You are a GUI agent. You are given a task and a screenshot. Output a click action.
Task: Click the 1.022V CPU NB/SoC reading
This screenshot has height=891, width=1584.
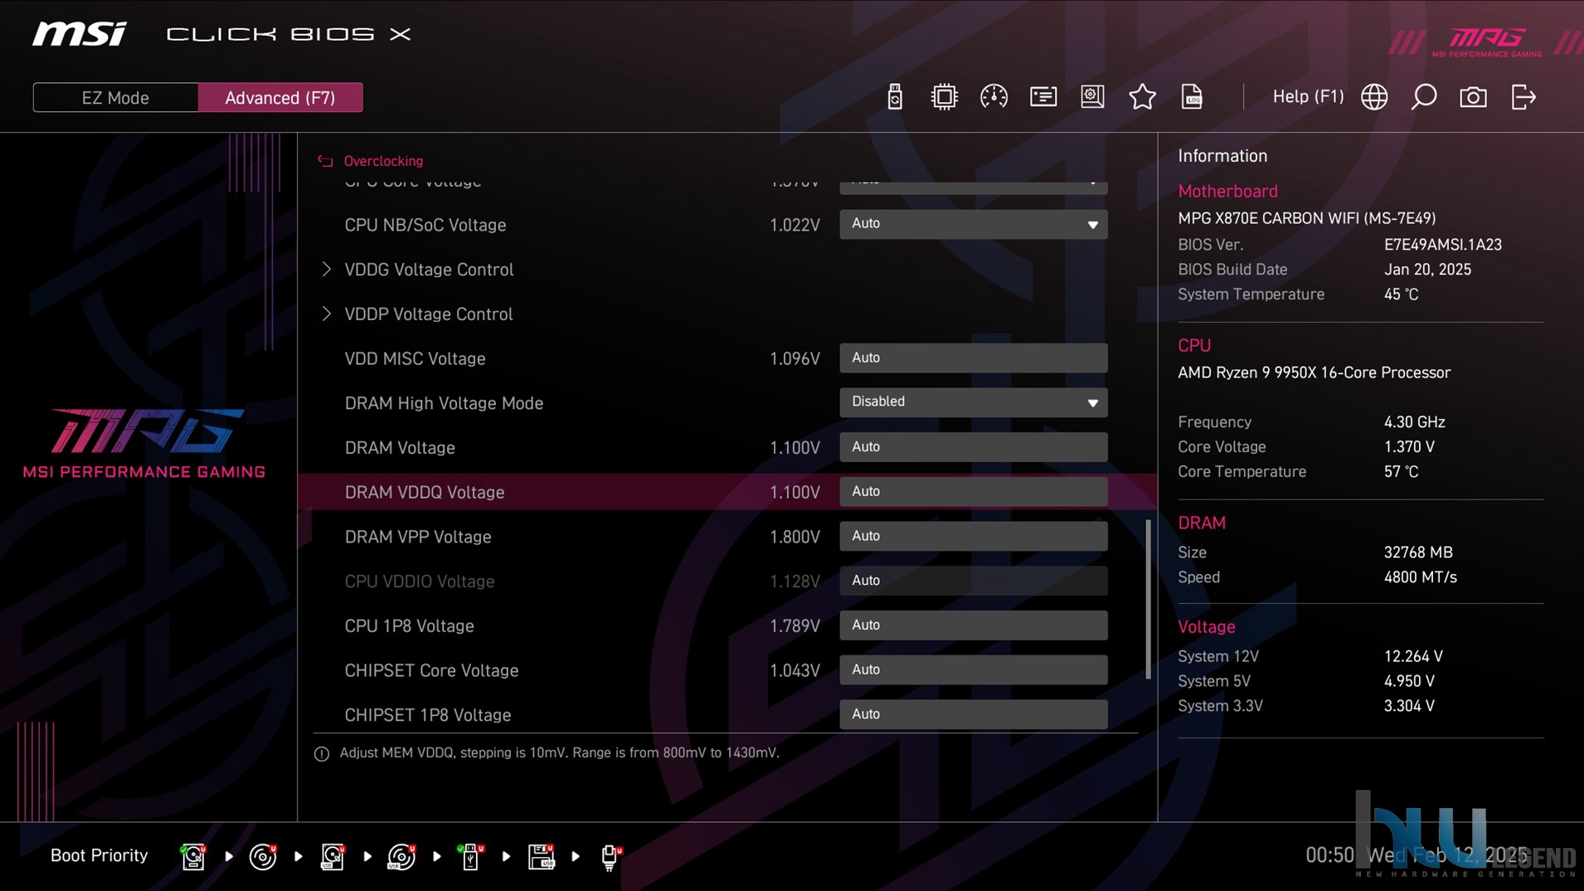794,225
